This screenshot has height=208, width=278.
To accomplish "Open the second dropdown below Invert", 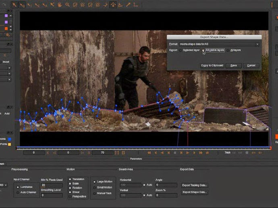I will point(9,74).
